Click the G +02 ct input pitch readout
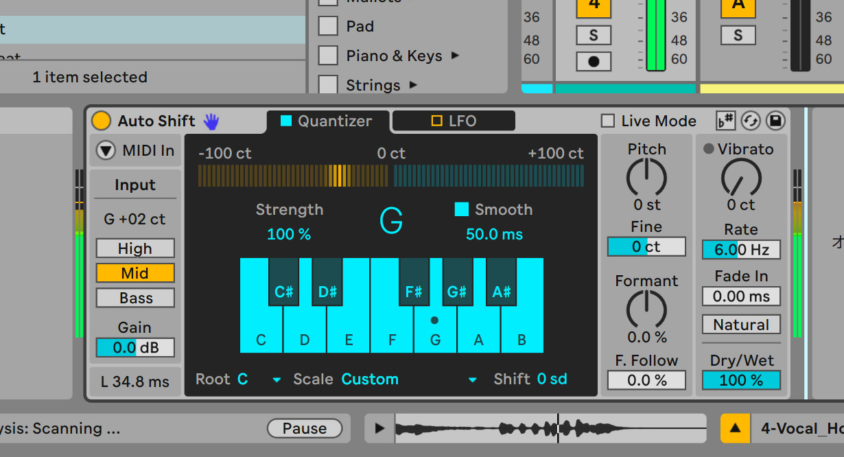Image resolution: width=844 pixels, height=457 pixels. click(x=135, y=220)
